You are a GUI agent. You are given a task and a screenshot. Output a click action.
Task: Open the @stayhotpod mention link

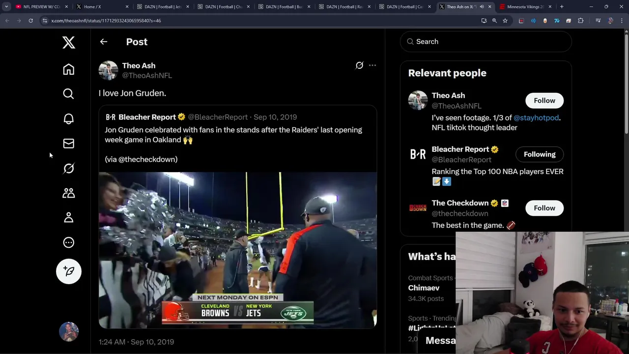point(536,118)
